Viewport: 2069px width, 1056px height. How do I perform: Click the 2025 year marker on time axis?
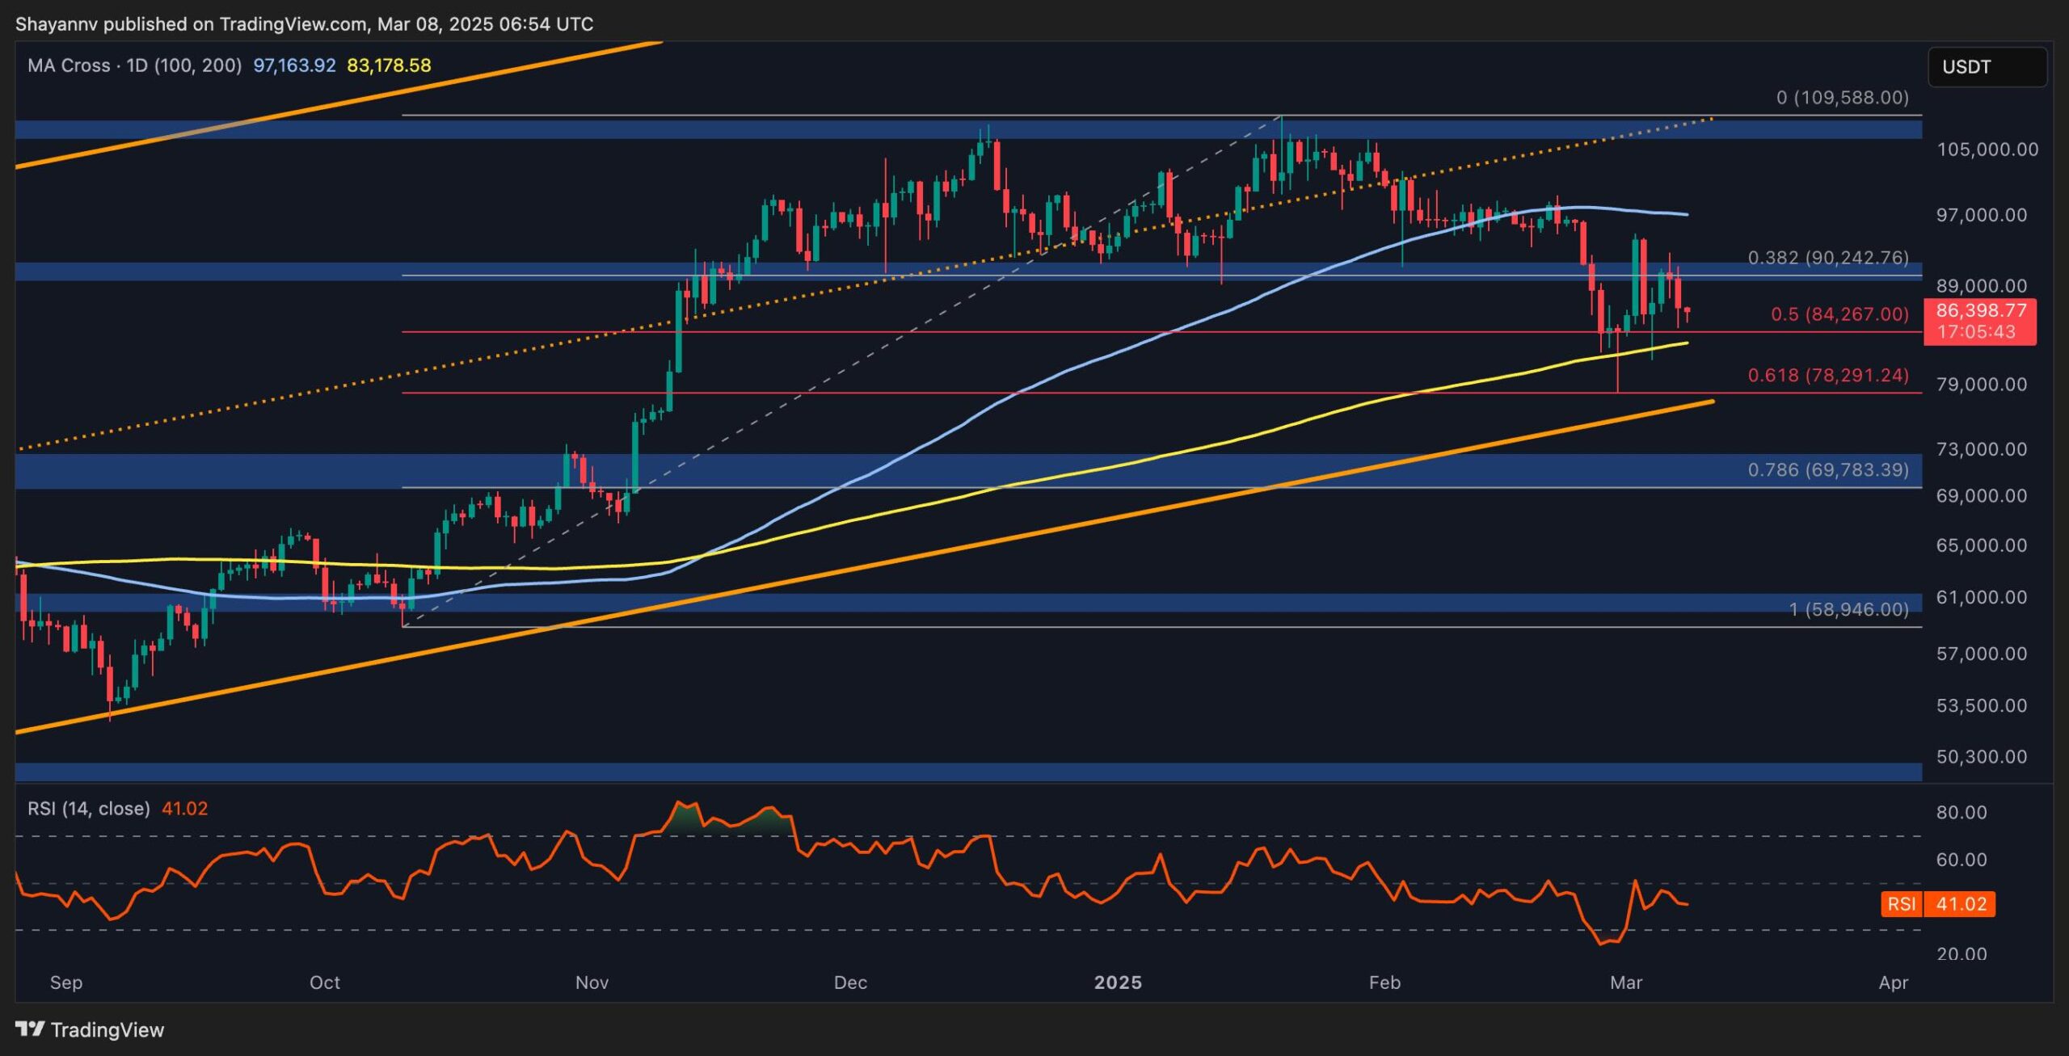[x=1118, y=982]
